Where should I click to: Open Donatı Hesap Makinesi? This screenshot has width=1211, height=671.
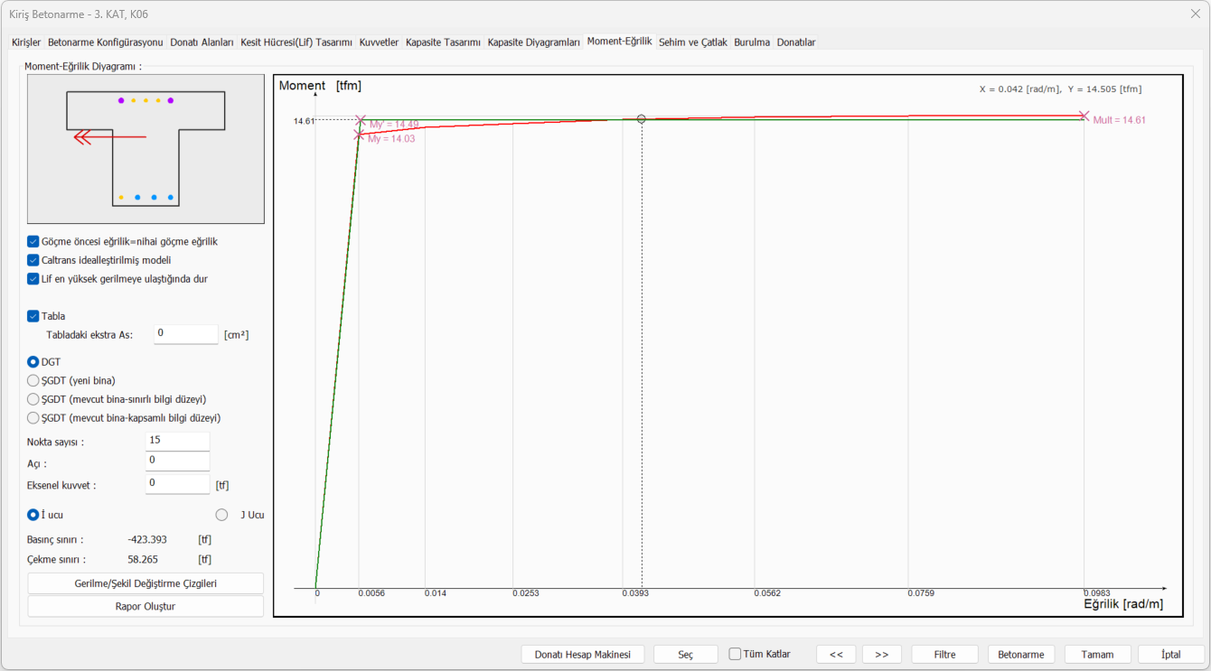(x=583, y=655)
